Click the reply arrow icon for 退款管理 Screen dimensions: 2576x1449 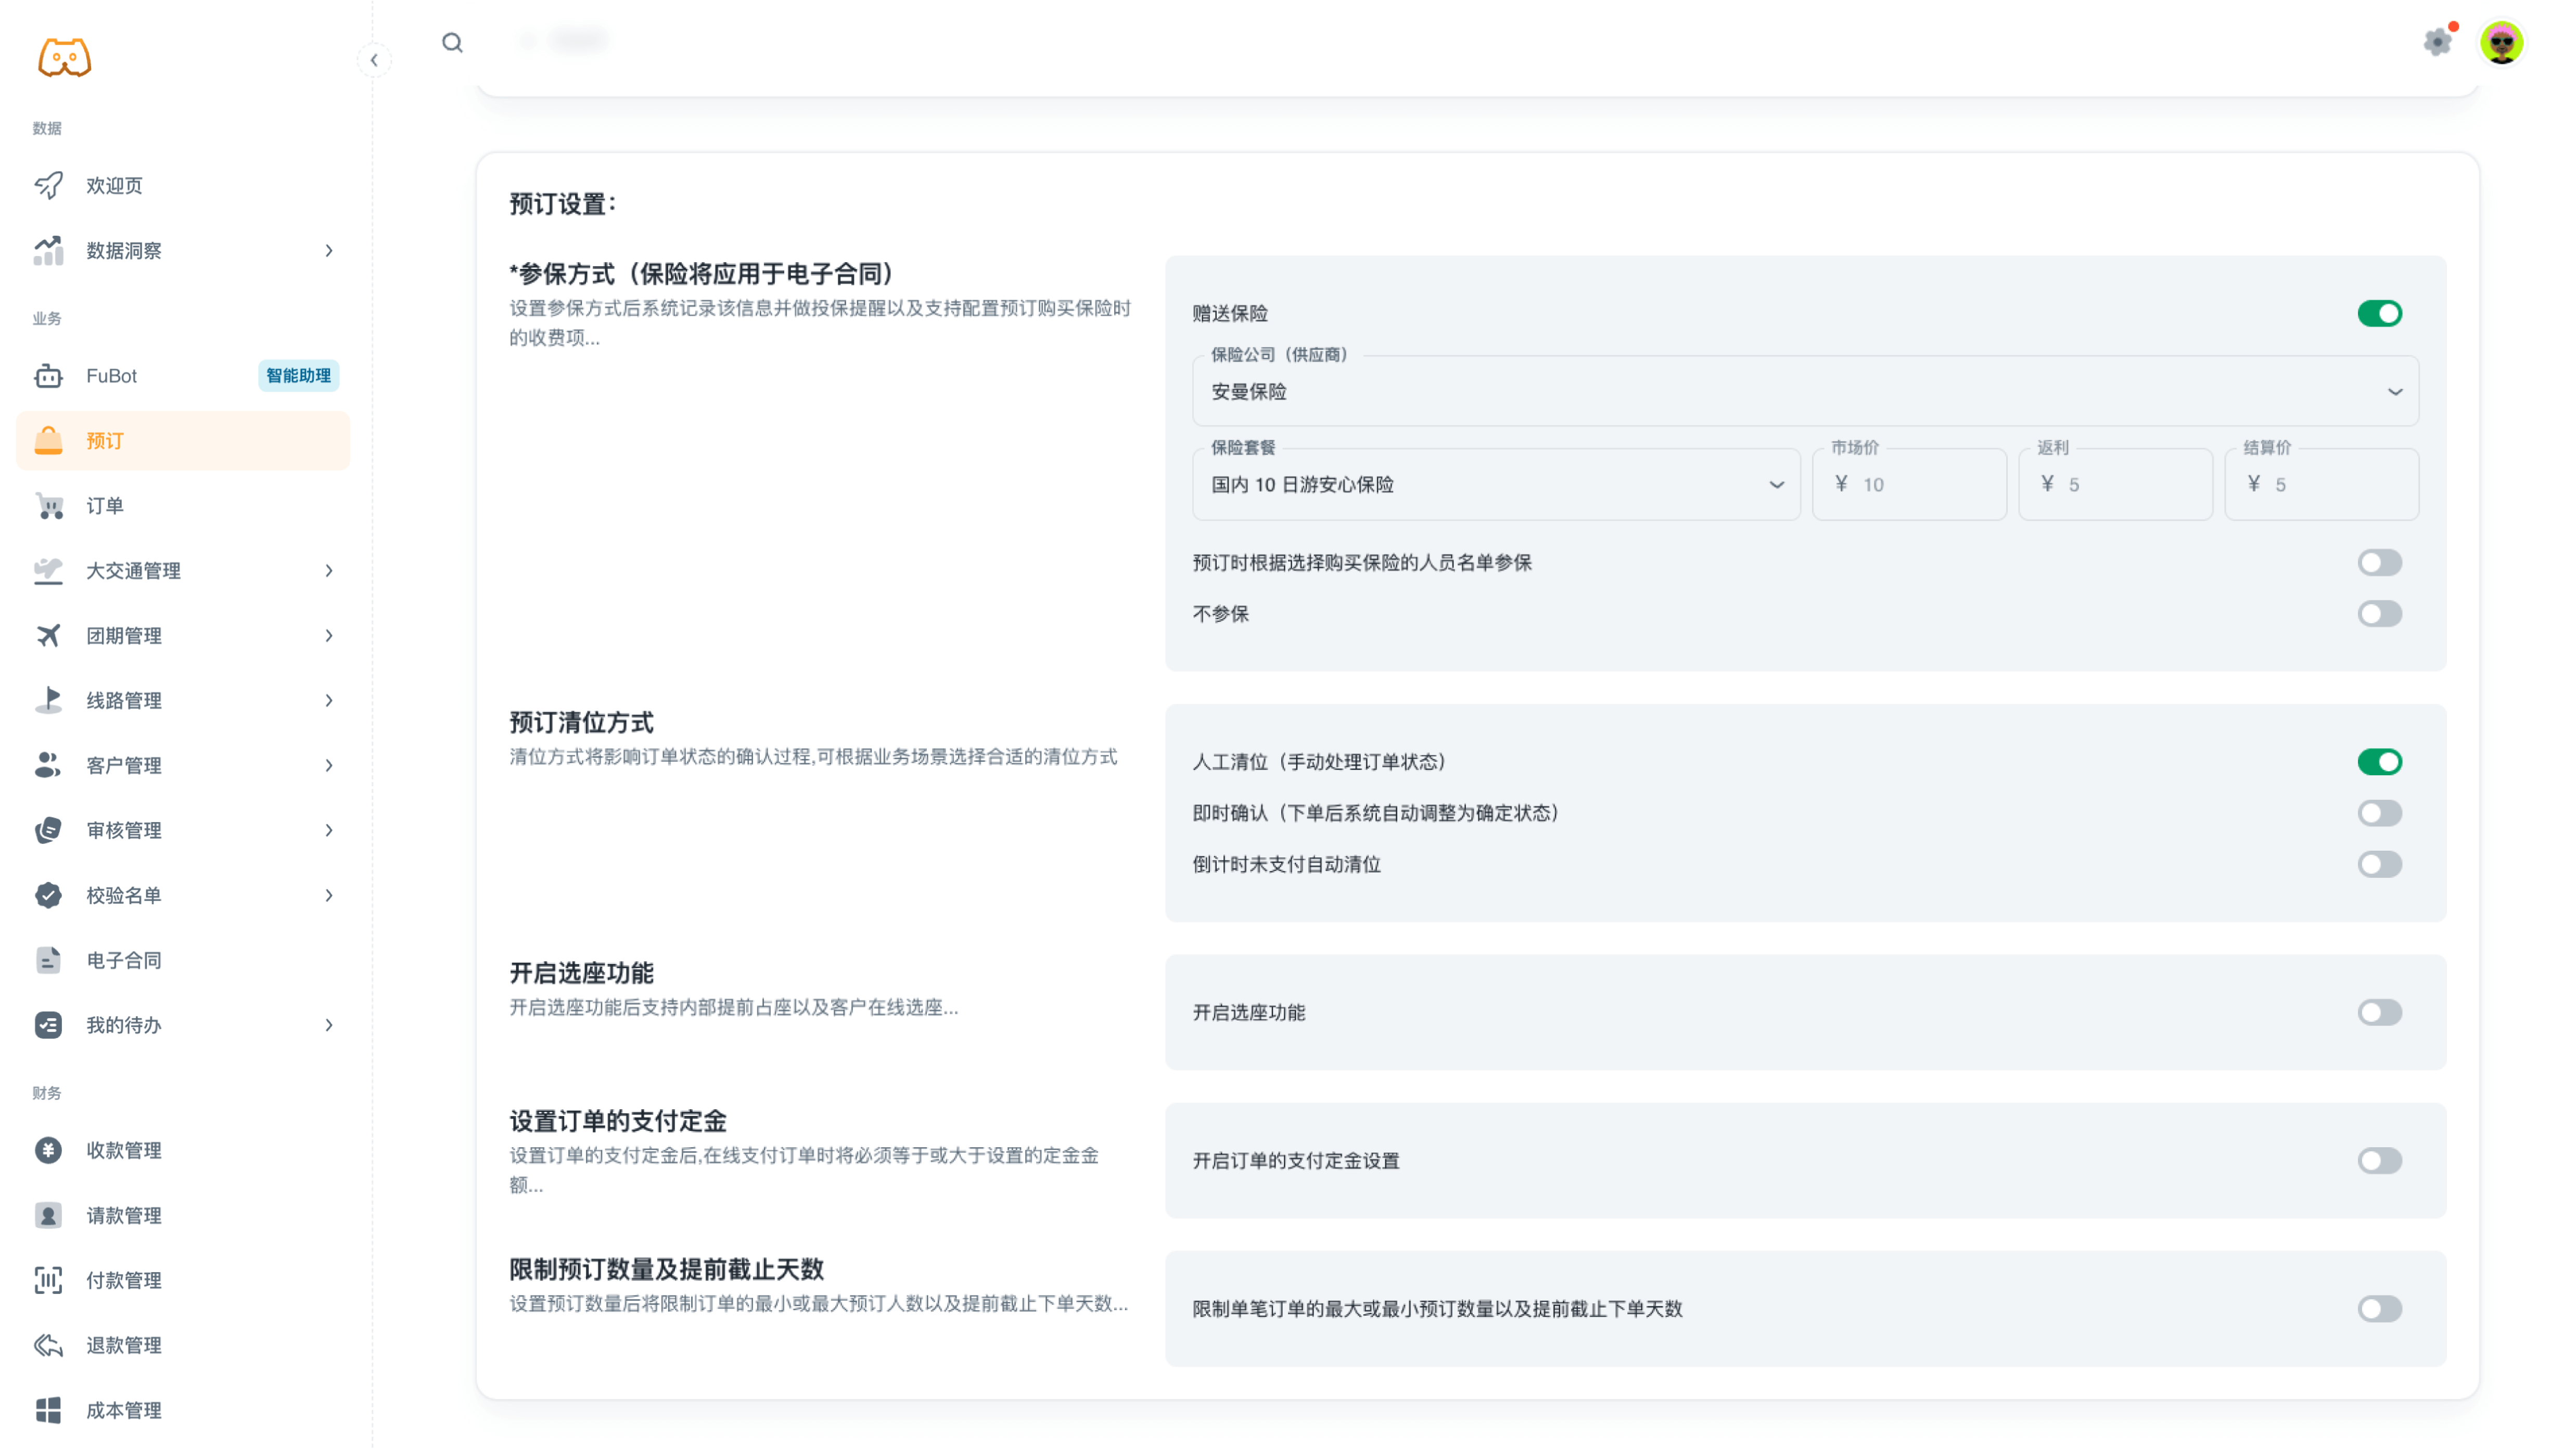pyautogui.click(x=48, y=1346)
